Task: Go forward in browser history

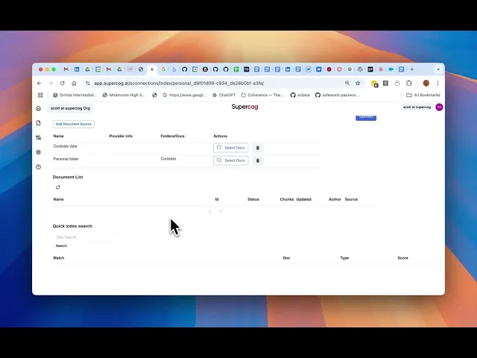Action: [x=51, y=83]
